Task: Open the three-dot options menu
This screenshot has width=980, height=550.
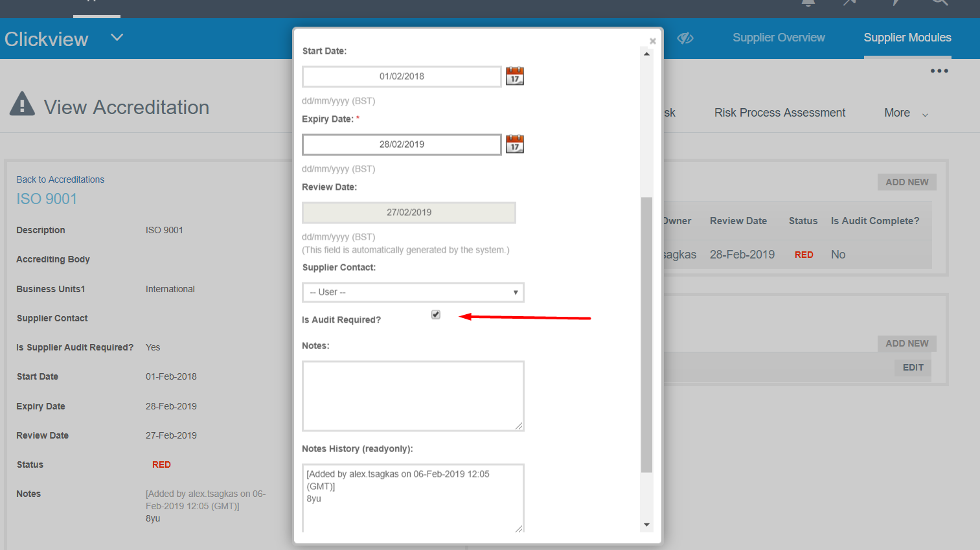Action: pos(939,71)
